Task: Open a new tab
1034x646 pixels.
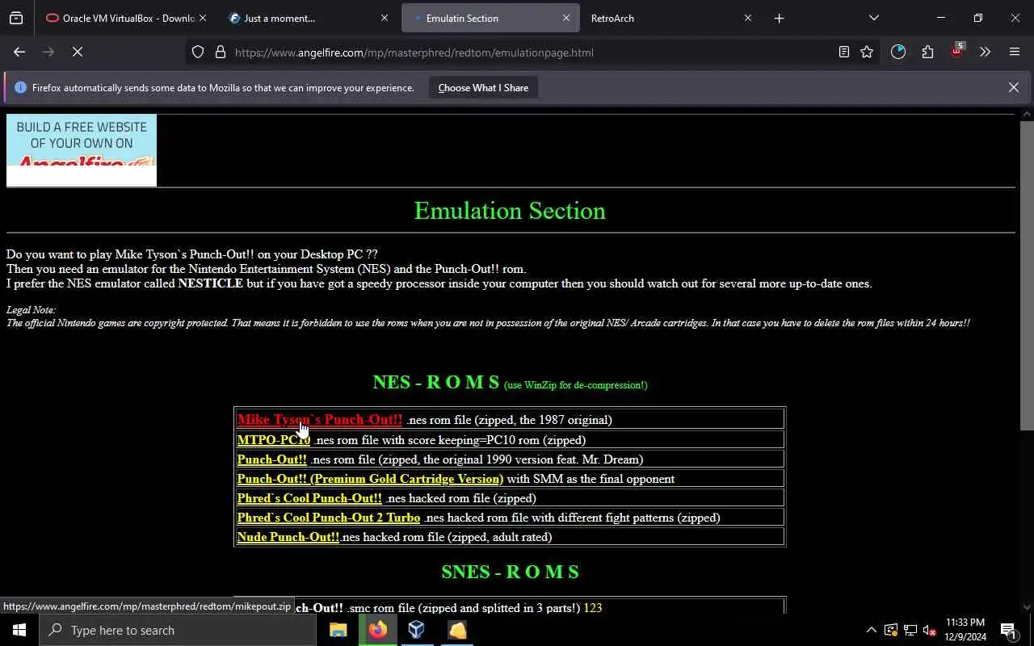Action: tap(779, 18)
